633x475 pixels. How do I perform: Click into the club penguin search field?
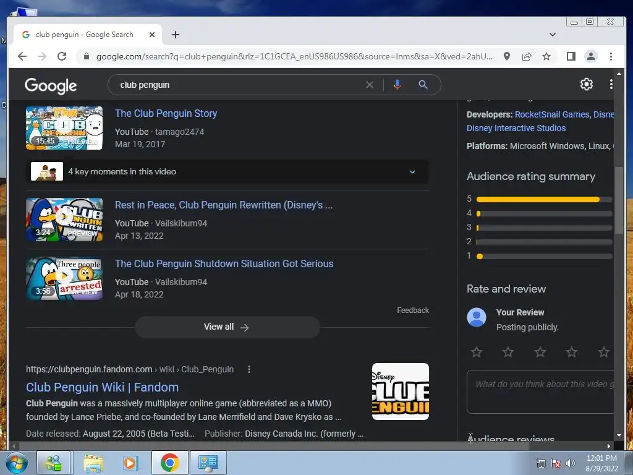pos(238,85)
